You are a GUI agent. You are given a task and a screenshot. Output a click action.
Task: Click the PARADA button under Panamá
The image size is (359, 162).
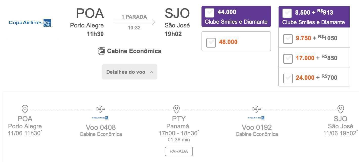click(179, 151)
